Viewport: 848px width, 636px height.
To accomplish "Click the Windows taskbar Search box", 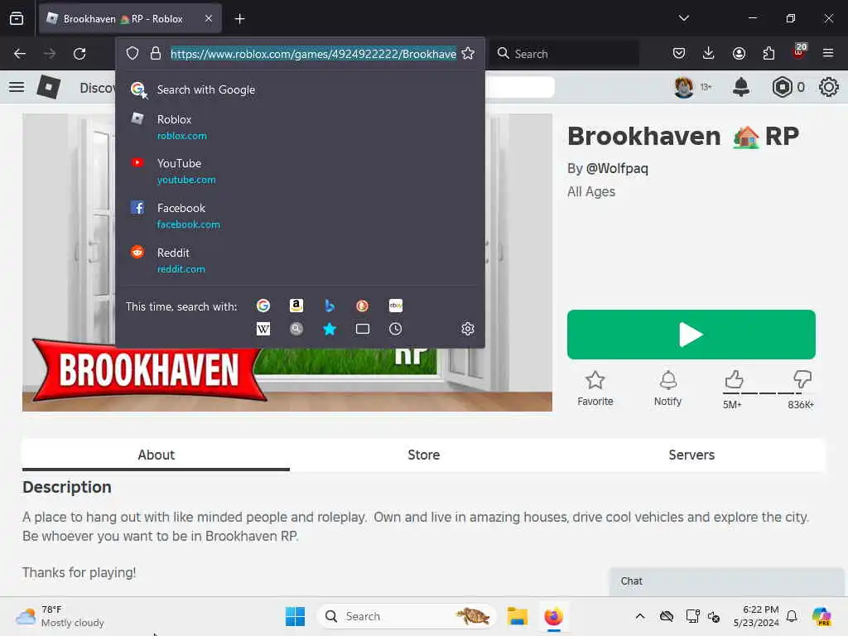I will point(407,616).
